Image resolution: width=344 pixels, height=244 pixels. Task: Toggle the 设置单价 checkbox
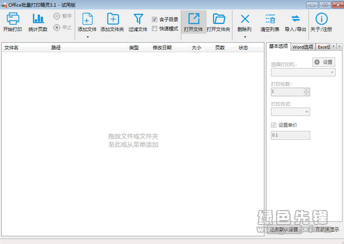[x=273, y=125]
